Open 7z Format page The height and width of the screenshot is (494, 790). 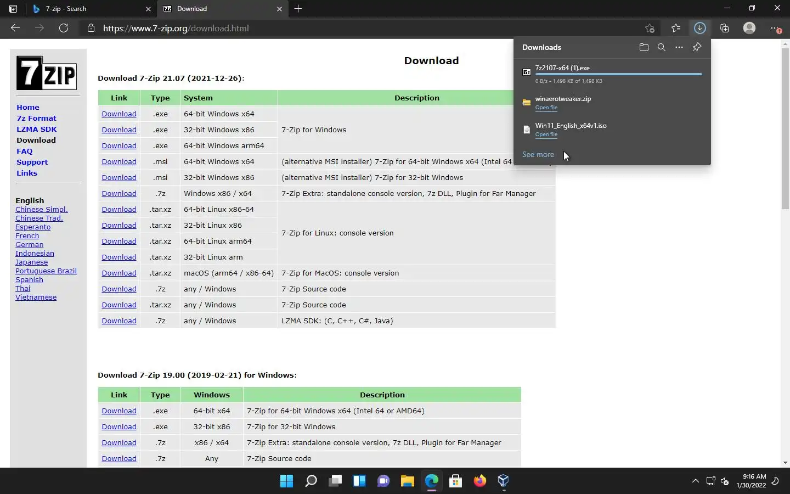pyautogui.click(x=36, y=119)
